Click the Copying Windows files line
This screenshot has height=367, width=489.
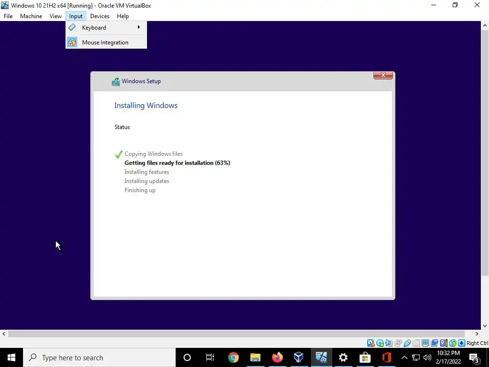point(153,154)
